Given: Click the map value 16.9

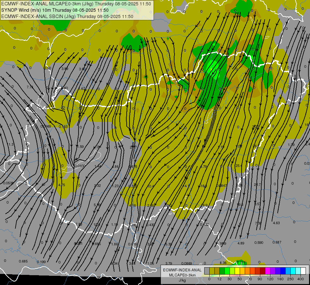Looking at the screenshot, I should point(204,205).
